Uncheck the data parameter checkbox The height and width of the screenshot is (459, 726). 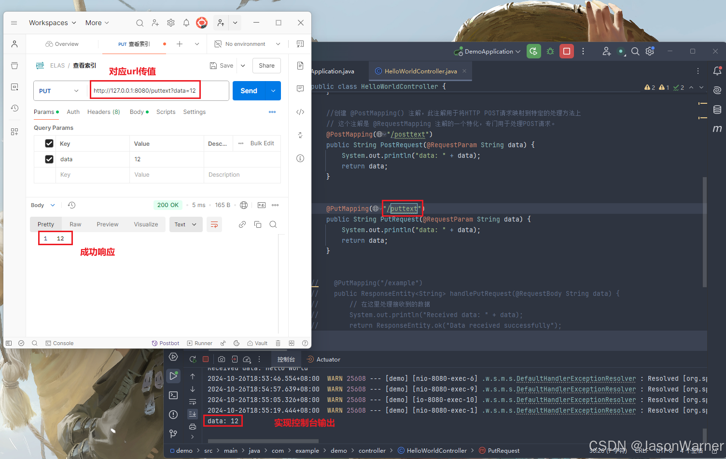[x=49, y=159]
